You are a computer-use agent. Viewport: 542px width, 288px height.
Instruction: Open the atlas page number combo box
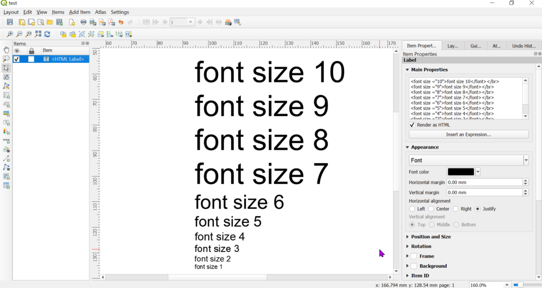pyautogui.click(x=182, y=22)
